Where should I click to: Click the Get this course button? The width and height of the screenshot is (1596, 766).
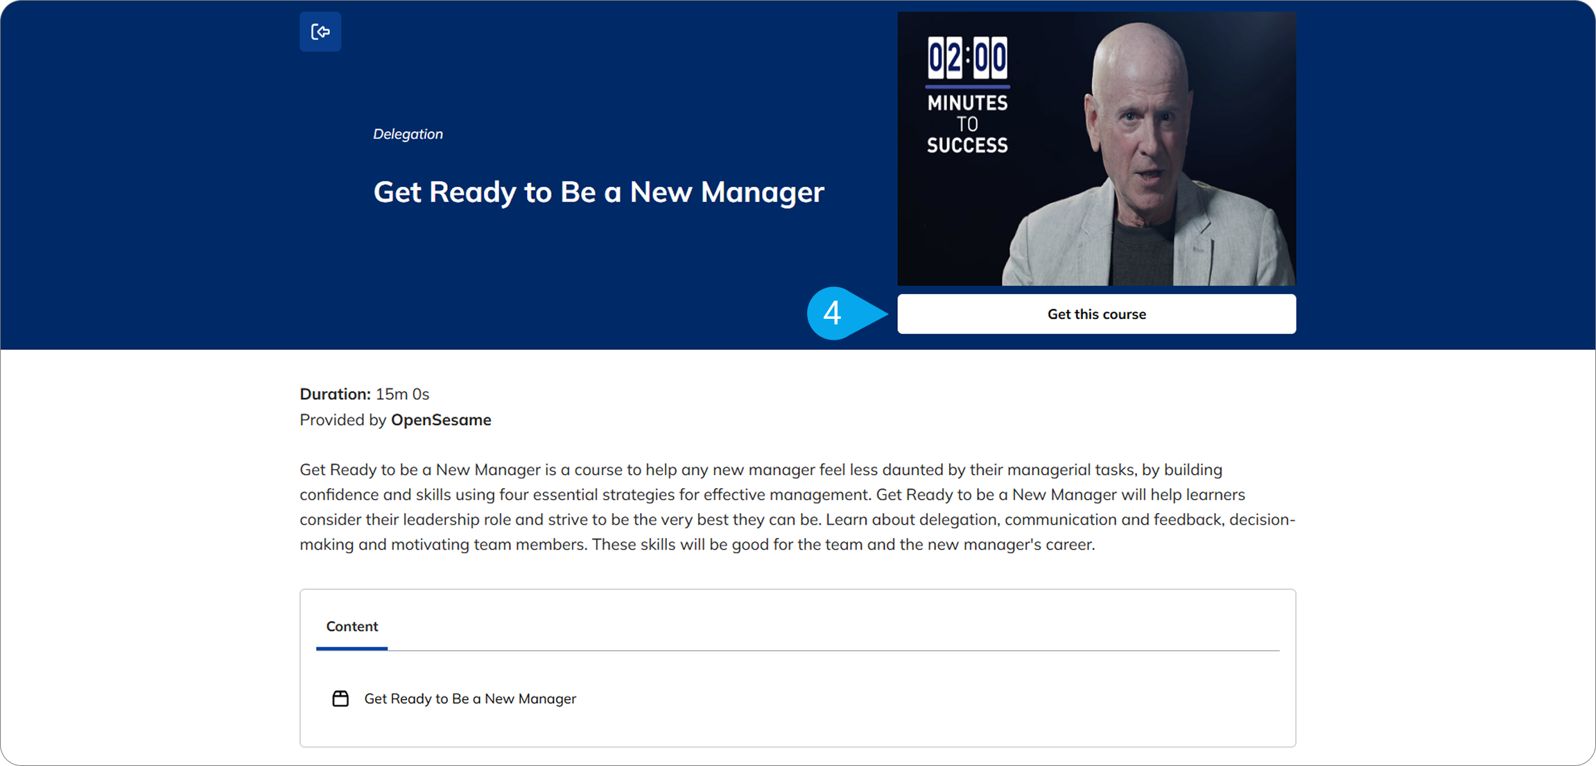click(x=1095, y=314)
